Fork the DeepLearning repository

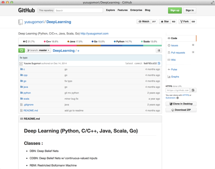(x=184, y=21)
